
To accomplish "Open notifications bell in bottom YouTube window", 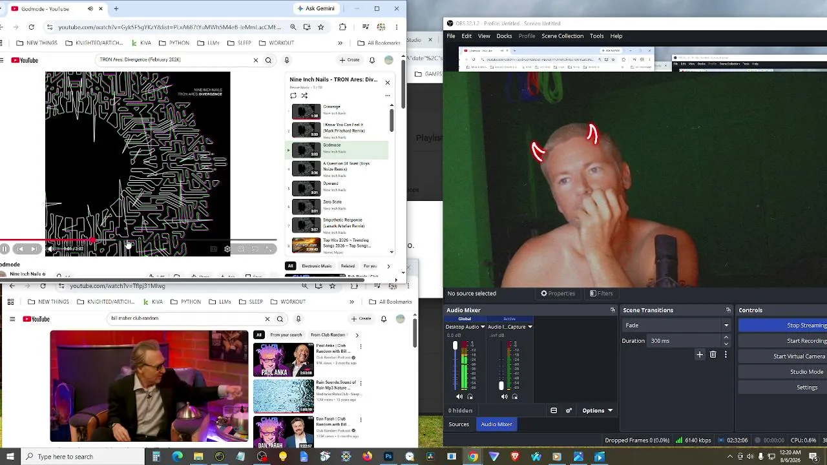I will coord(384,319).
